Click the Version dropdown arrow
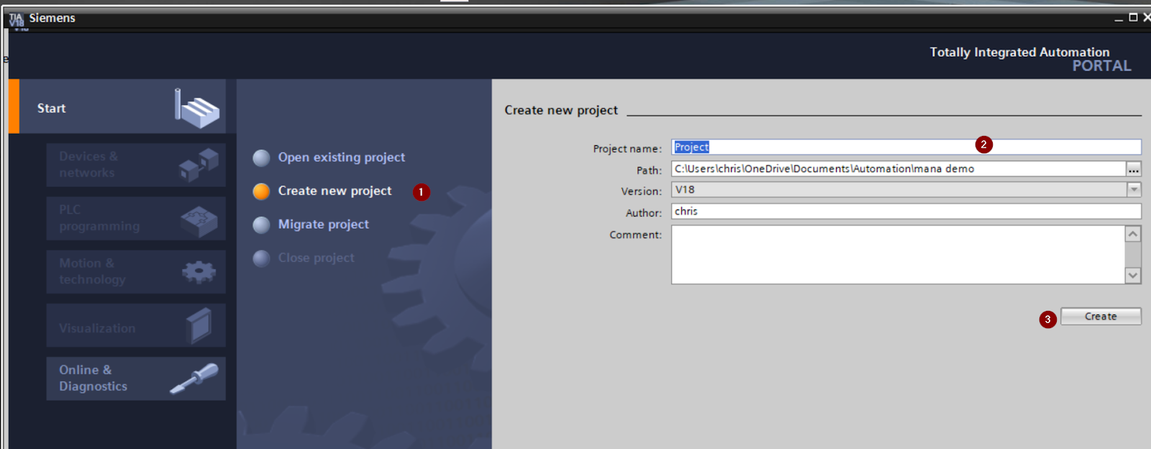The image size is (1151, 449). coord(1134,190)
